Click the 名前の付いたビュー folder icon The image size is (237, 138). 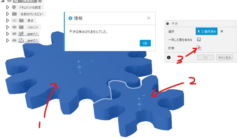pos(14,14)
